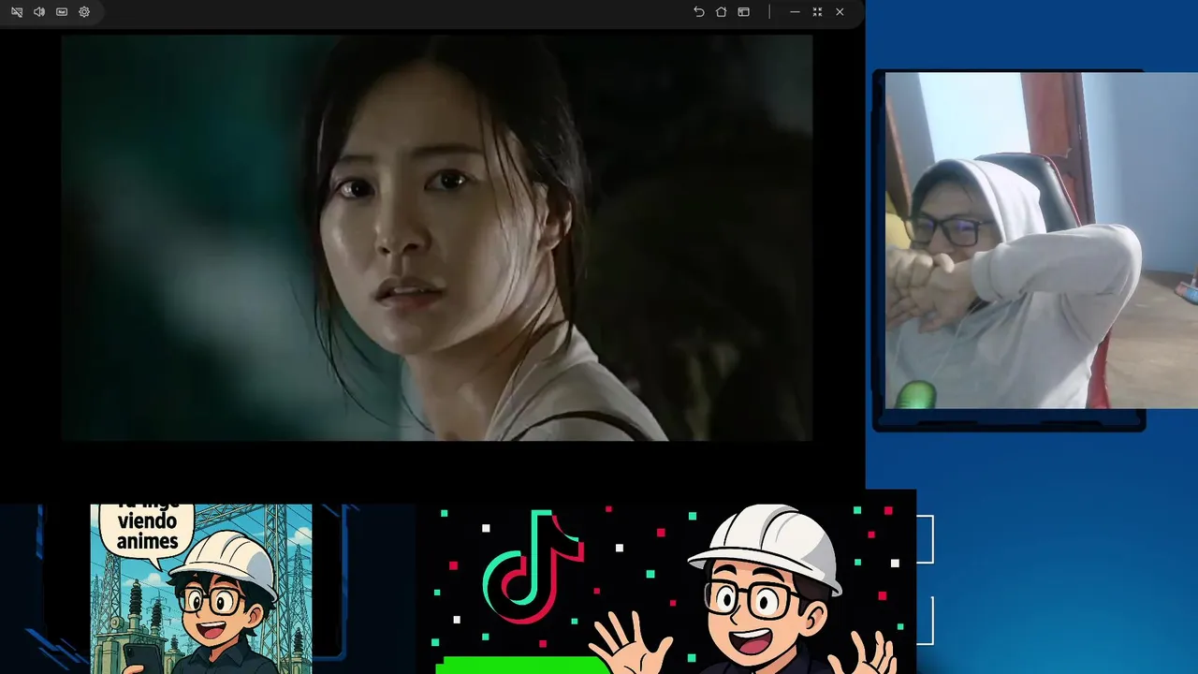Mute audio with the speaker icon
The image size is (1198, 674).
[39, 12]
